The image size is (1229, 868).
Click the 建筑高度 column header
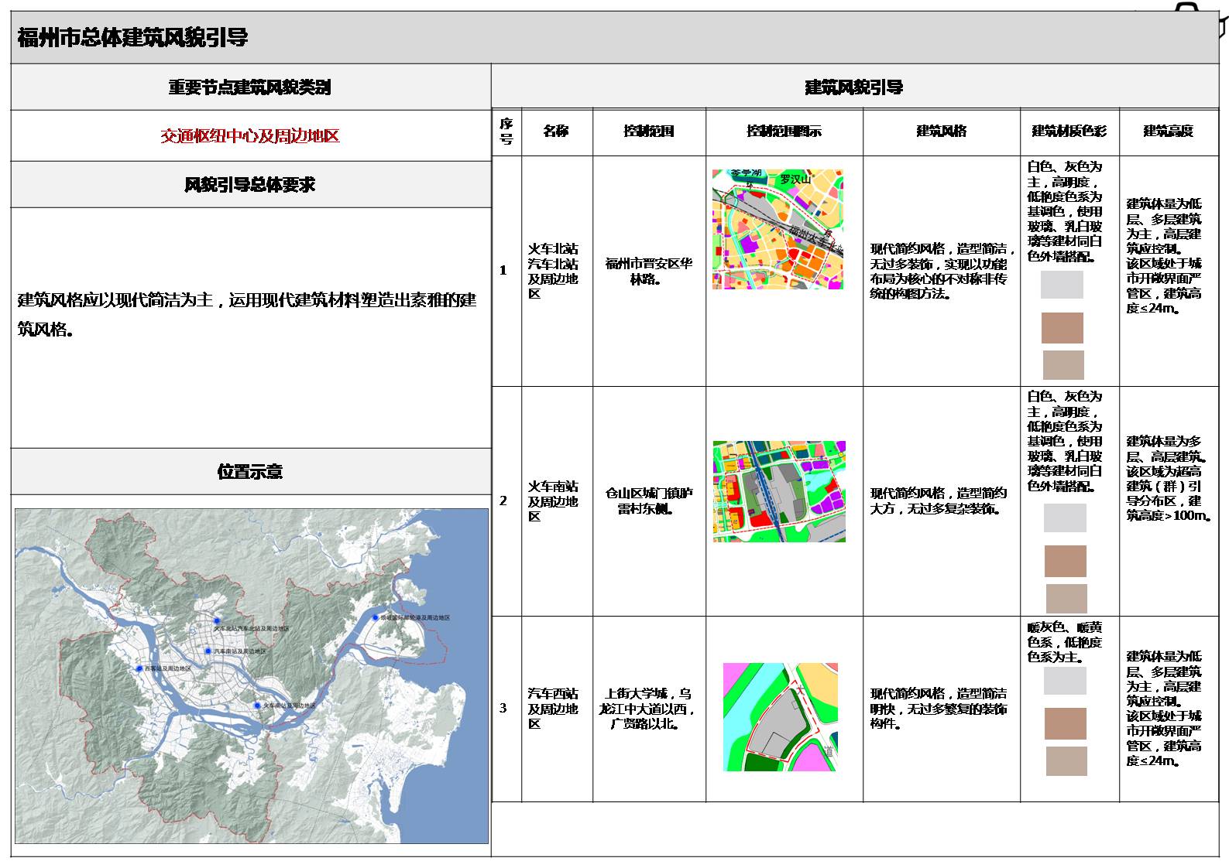point(1168,132)
